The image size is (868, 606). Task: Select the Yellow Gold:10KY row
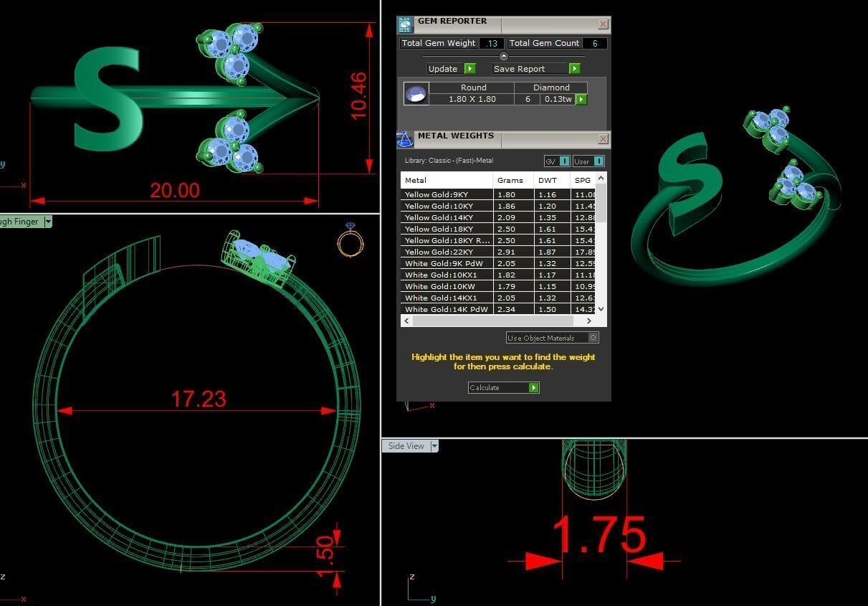point(498,206)
